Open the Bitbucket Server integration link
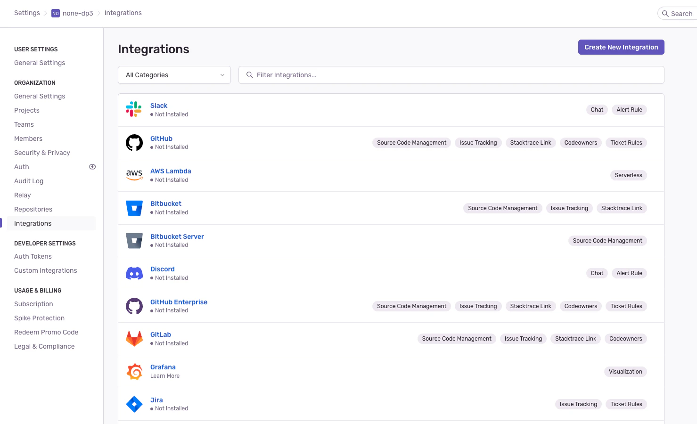Viewport: 697px width, 424px height. click(x=177, y=236)
